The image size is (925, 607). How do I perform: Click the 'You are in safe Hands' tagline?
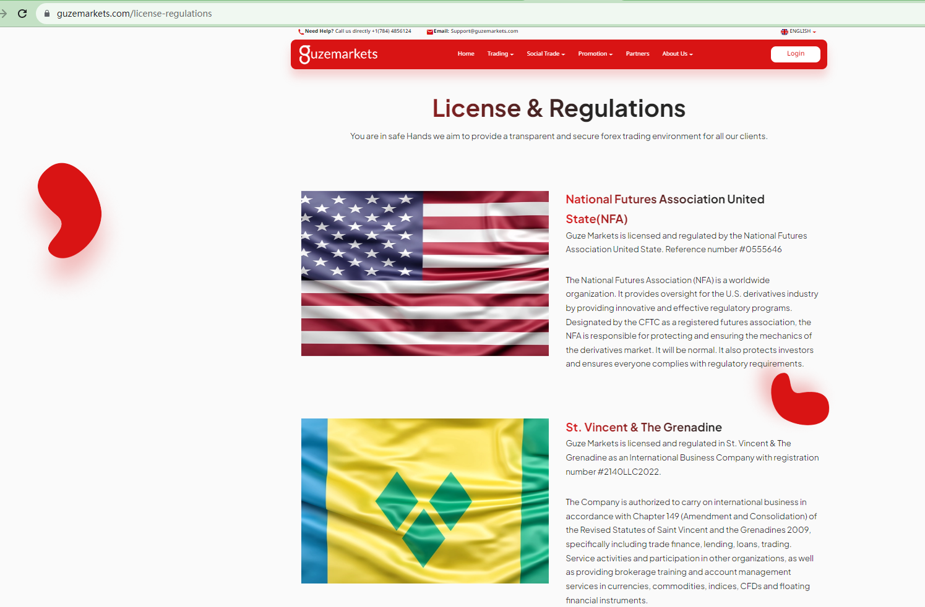pos(559,136)
